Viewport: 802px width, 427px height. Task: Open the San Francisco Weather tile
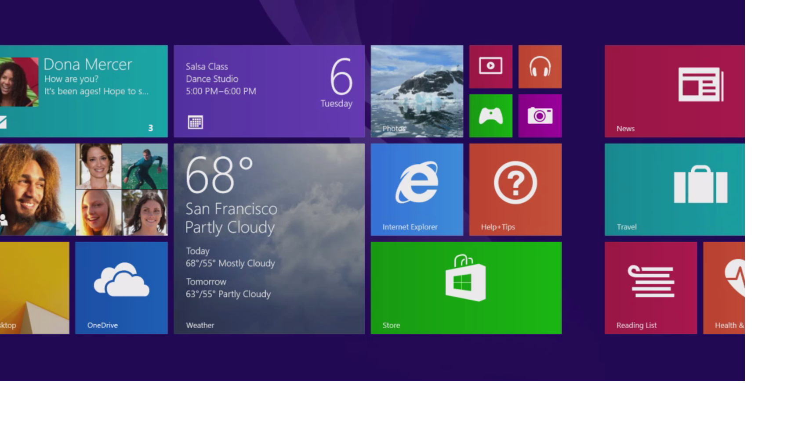click(x=269, y=238)
